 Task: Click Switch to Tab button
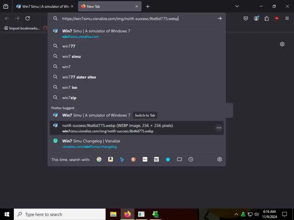pyautogui.click(x=145, y=115)
